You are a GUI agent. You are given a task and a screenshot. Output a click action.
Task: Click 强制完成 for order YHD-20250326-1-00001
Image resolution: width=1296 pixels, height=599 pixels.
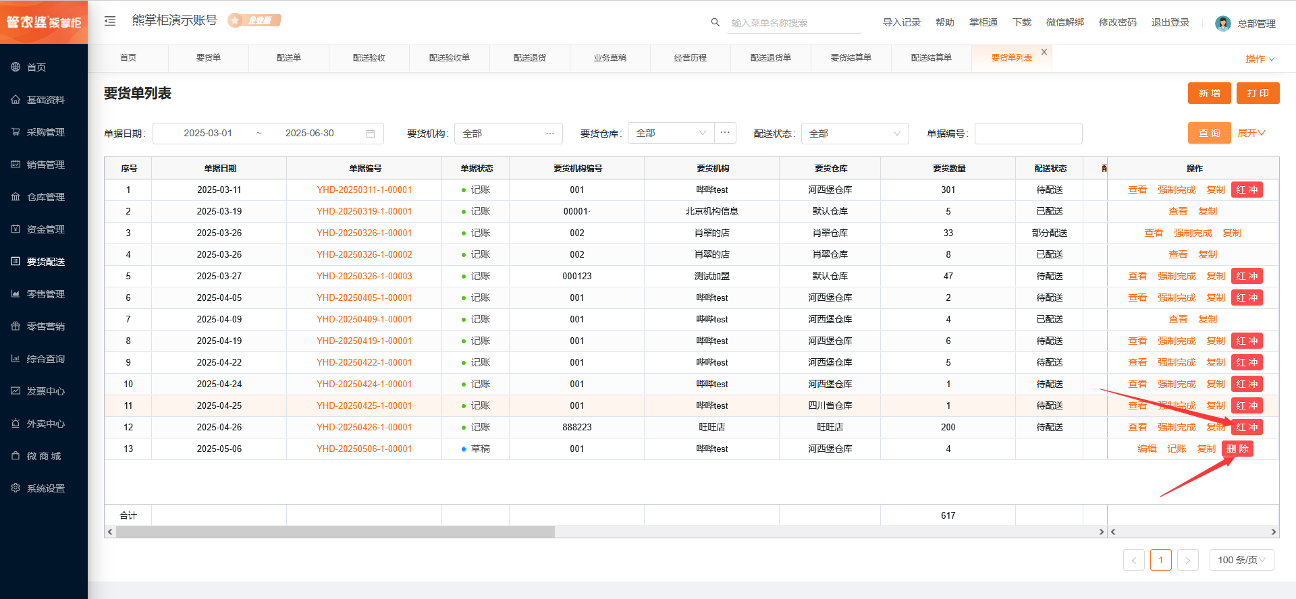(1193, 233)
